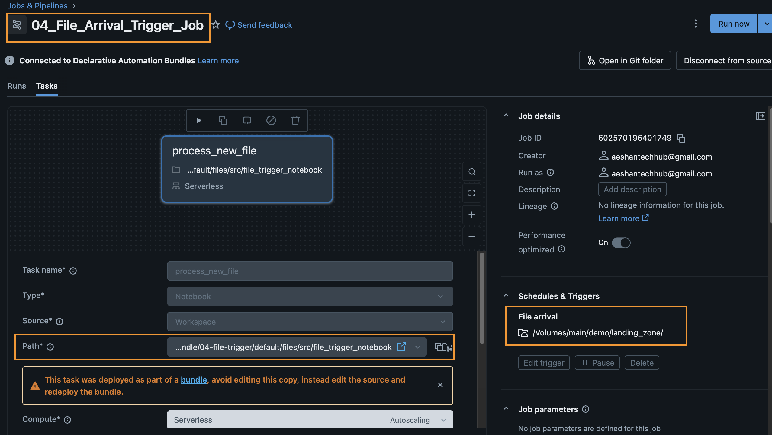The width and height of the screenshot is (772, 435).
Task: Click Send feedback link
Action: tap(259, 25)
